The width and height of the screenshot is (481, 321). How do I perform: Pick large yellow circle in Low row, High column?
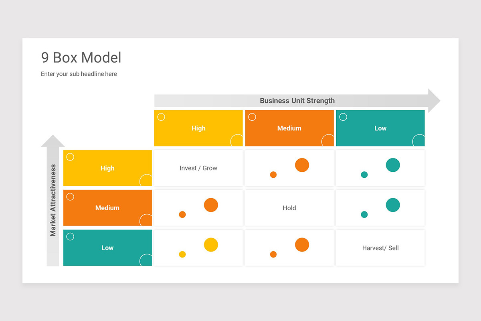[211, 244]
